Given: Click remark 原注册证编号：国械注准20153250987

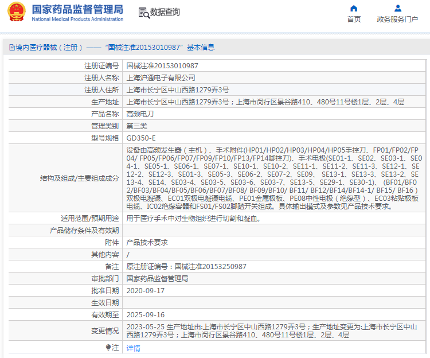Looking at the screenshot, I should 186,267.
